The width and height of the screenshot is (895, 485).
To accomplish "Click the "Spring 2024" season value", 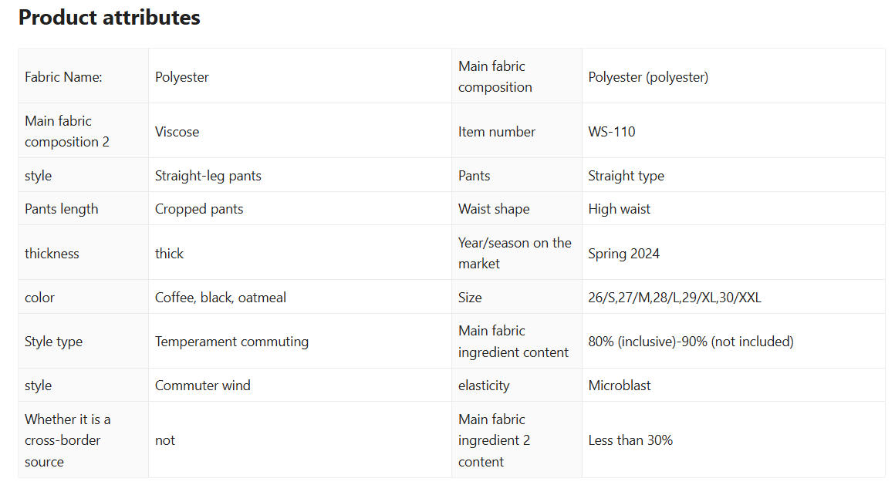I will (623, 254).
